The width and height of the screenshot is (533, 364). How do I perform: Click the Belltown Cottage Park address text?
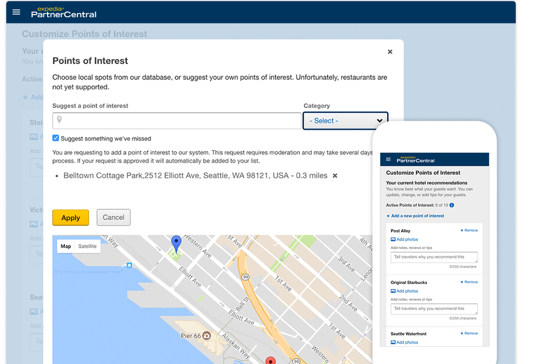pyautogui.click(x=196, y=176)
